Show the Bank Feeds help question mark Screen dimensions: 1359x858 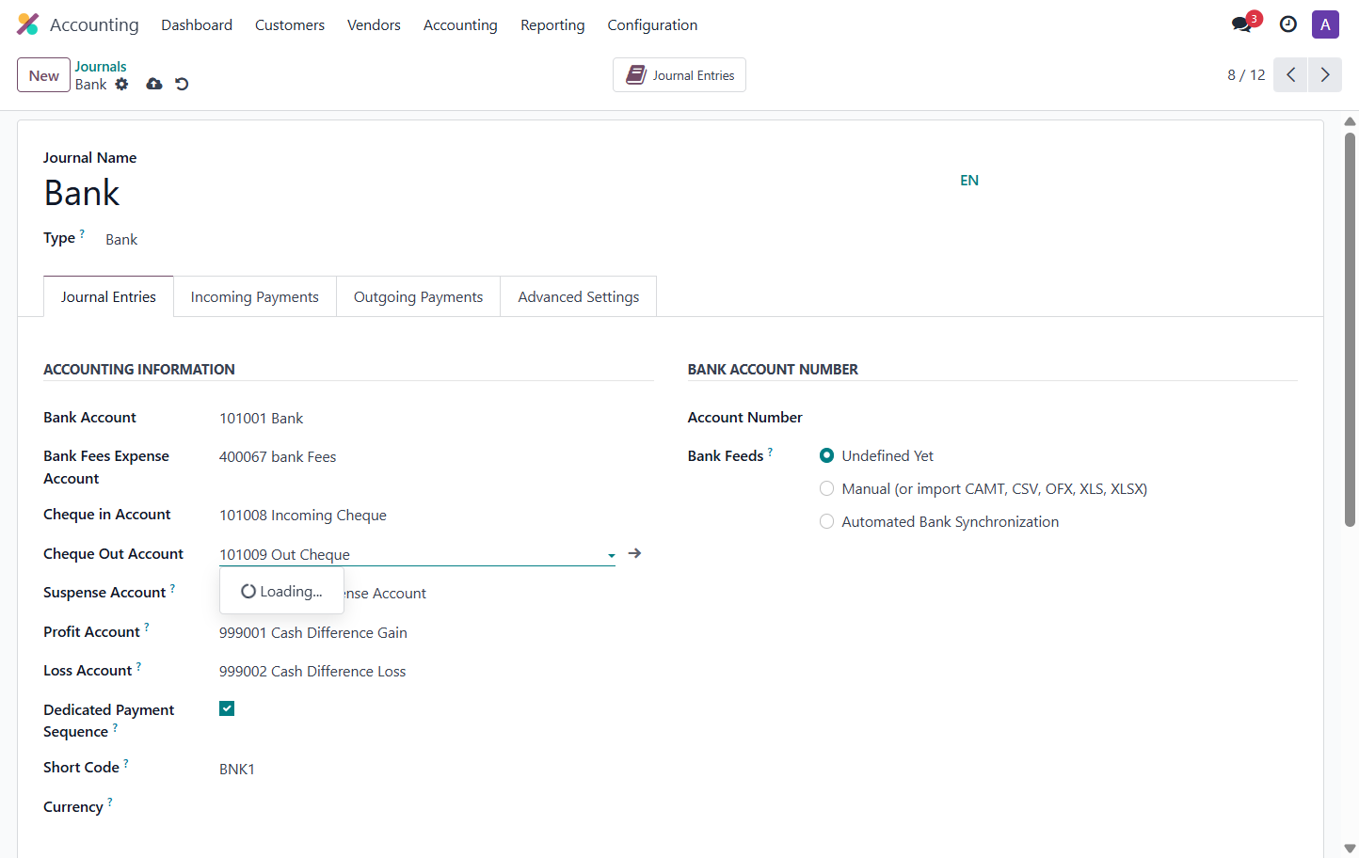point(770,452)
